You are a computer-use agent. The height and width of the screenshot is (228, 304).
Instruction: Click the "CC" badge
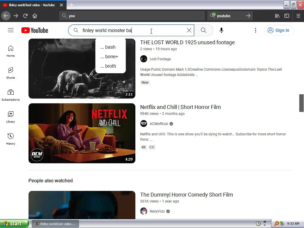152,147
